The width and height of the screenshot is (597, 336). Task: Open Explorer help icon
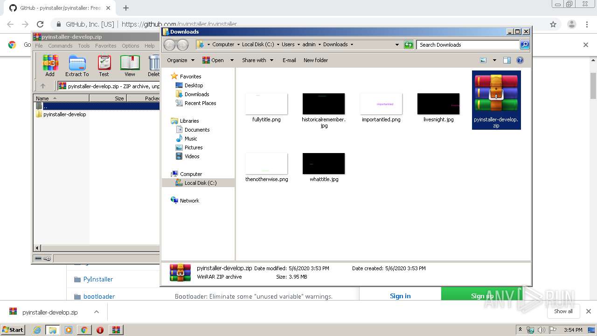tap(520, 60)
